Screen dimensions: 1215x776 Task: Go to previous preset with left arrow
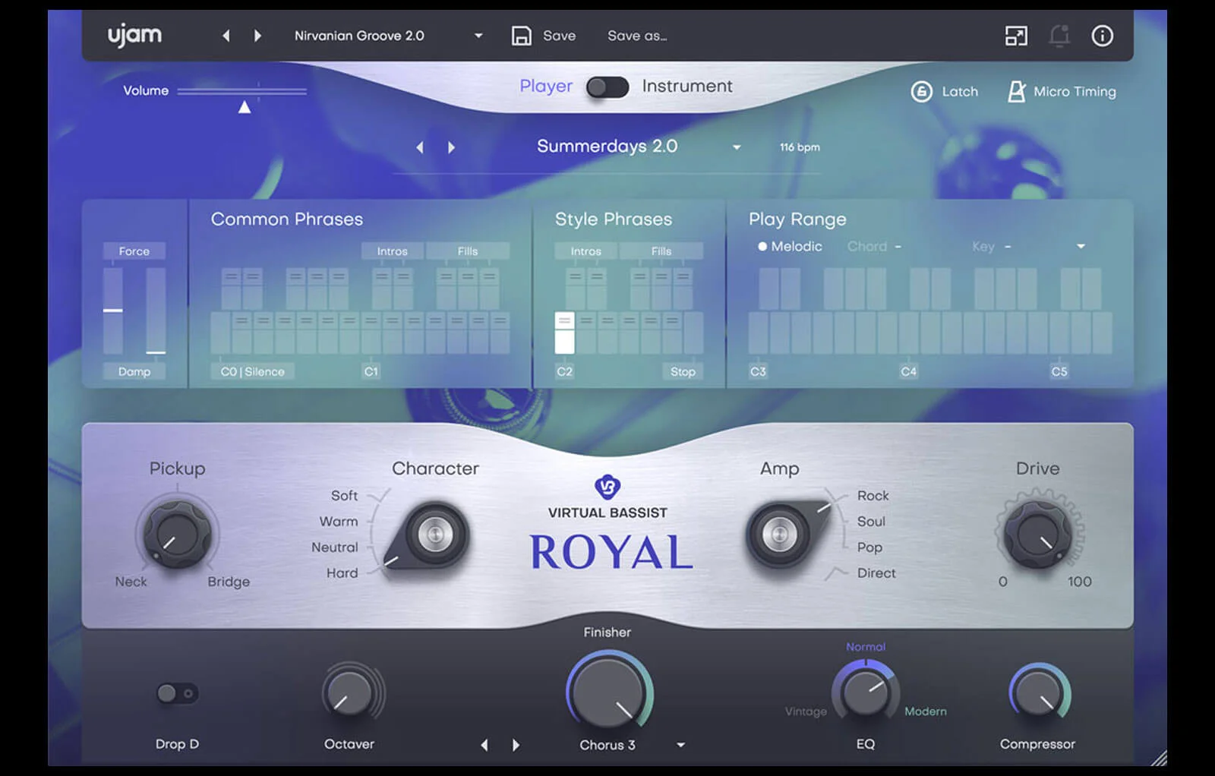(x=225, y=35)
